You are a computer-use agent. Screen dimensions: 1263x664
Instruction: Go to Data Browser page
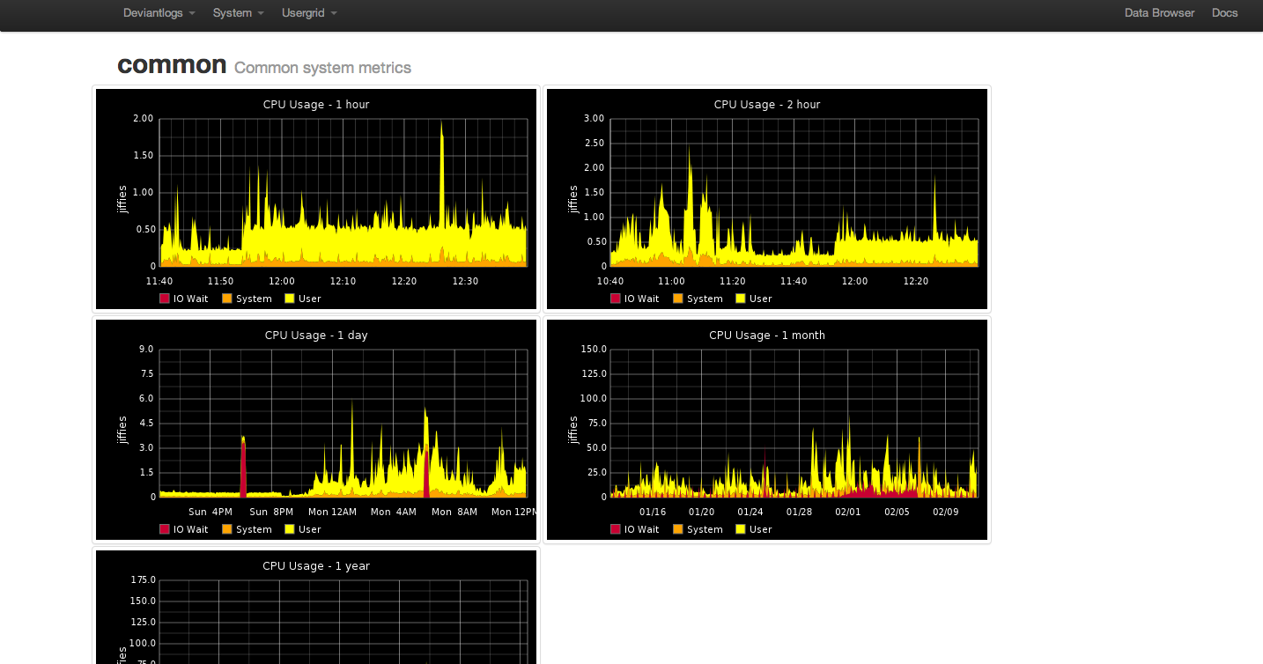point(1159,13)
